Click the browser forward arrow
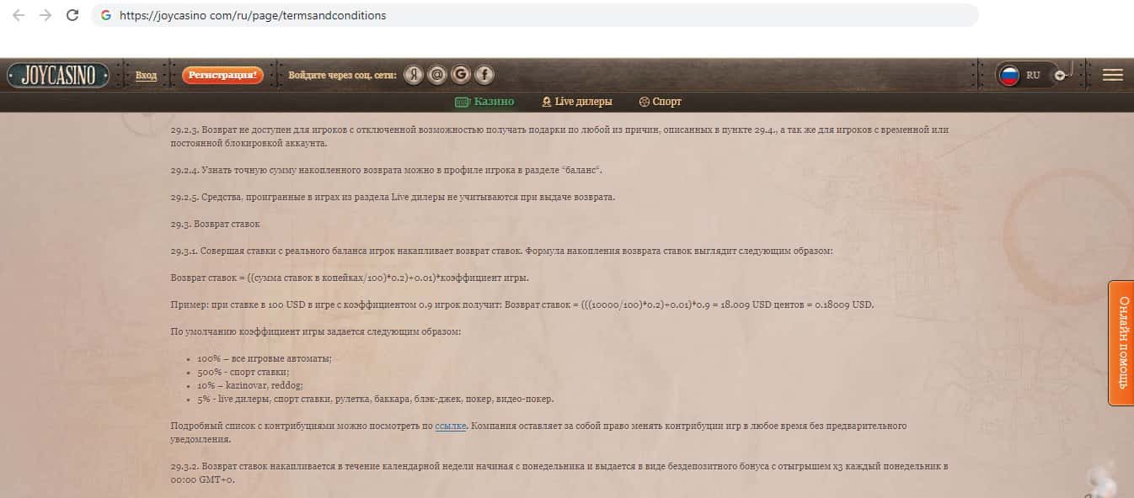The width and height of the screenshot is (1134, 498). pos(45,15)
